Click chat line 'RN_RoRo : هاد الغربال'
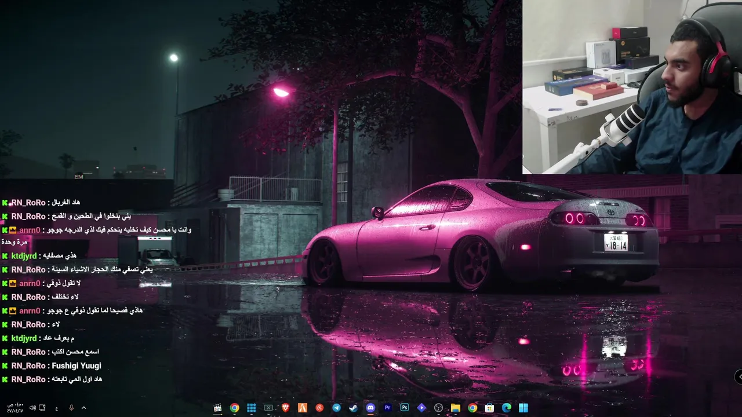 [41, 202]
